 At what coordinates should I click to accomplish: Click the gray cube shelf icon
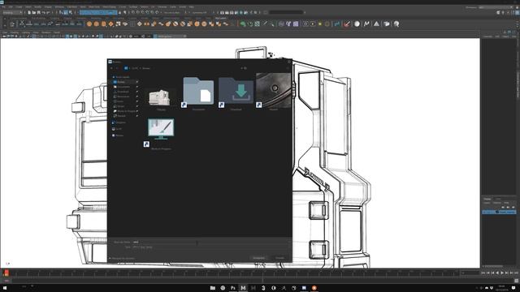pos(387,24)
